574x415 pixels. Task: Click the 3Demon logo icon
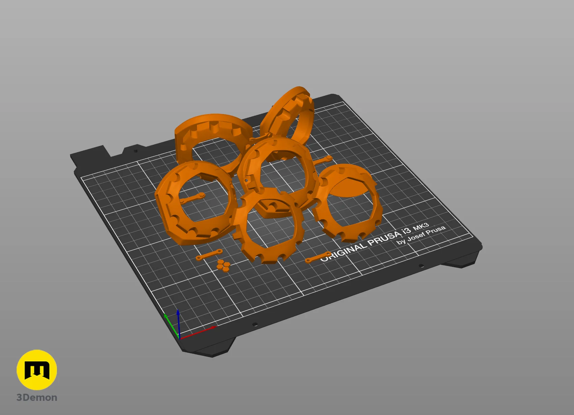pyautogui.click(x=37, y=370)
